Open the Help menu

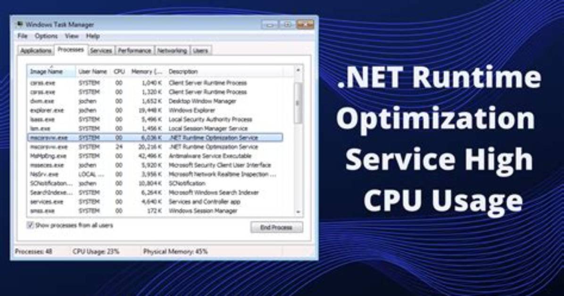click(93, 36)
